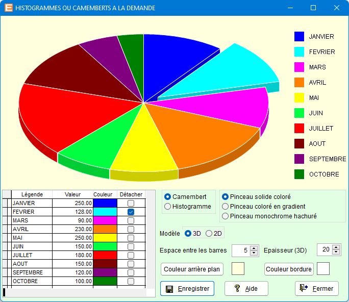Click the purple SEPTEMBRE legend square

[x=300, y=159]
